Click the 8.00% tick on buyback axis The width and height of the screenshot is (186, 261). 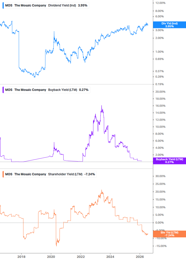(160, 134)
